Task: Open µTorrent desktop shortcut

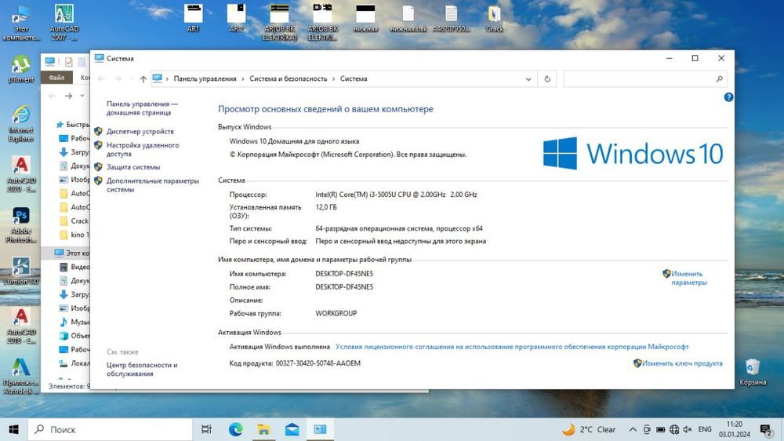Action: coord(21,69)
